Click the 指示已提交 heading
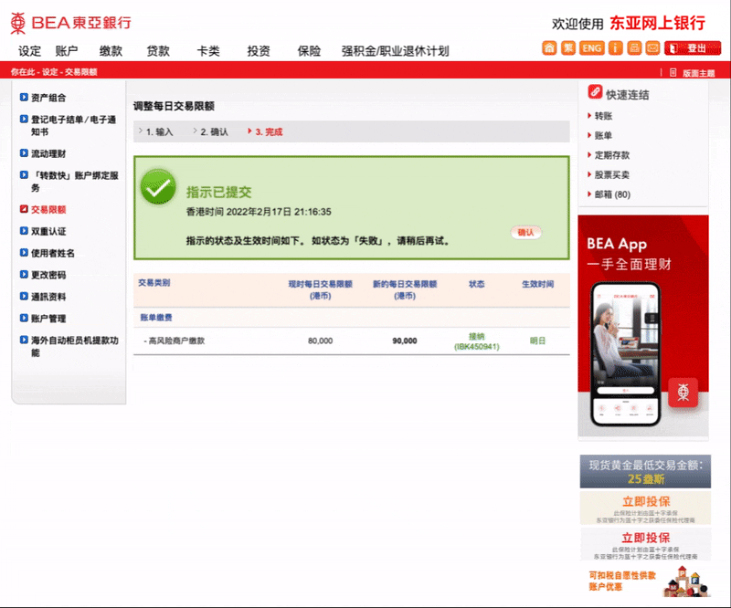 (218, 192)
